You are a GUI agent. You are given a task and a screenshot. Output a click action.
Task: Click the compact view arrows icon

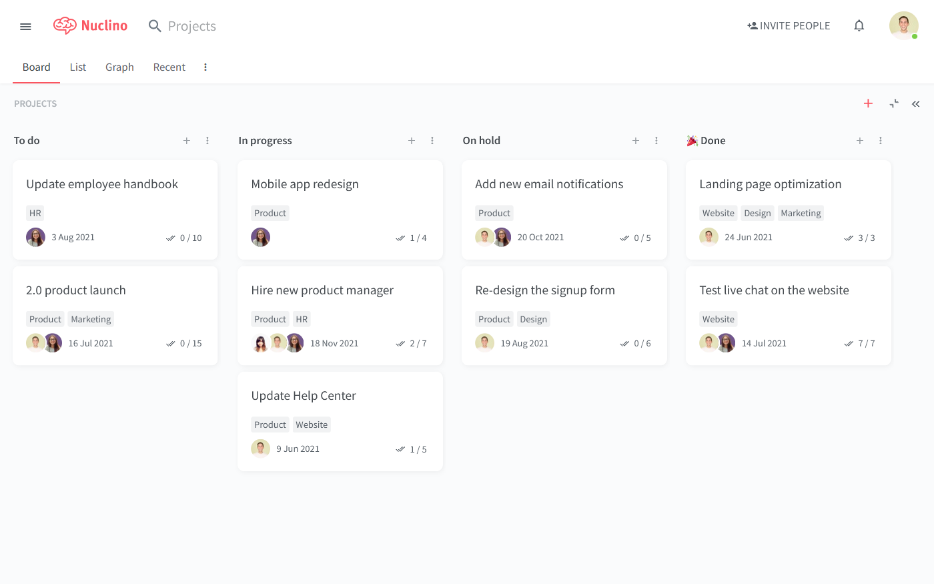pos(894,103)
